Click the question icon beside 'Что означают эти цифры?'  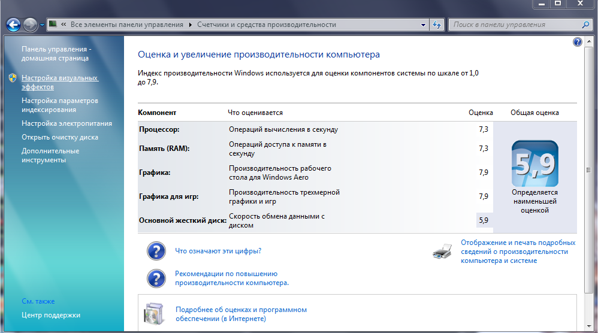click(156, 251)
